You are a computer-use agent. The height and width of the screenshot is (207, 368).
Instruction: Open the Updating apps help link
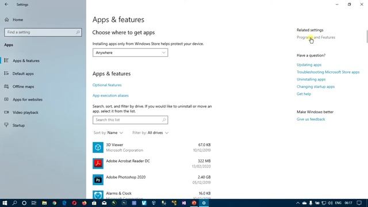point(309,65)
